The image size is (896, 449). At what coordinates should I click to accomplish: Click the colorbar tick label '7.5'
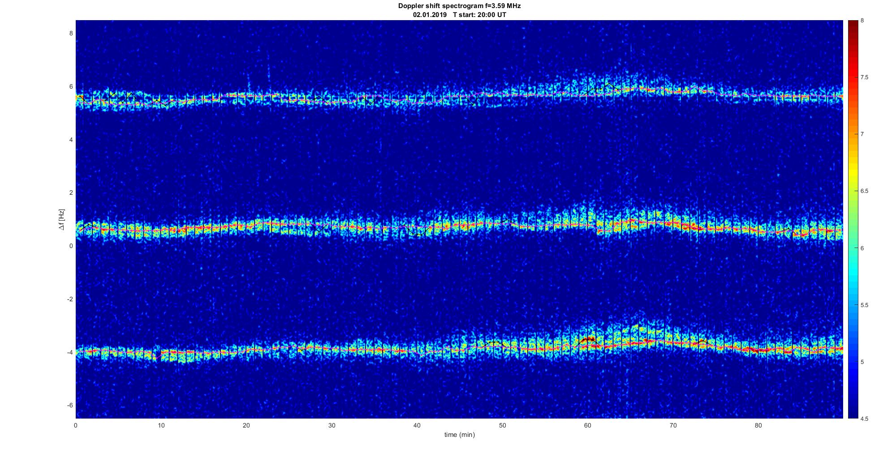[864, 77]
